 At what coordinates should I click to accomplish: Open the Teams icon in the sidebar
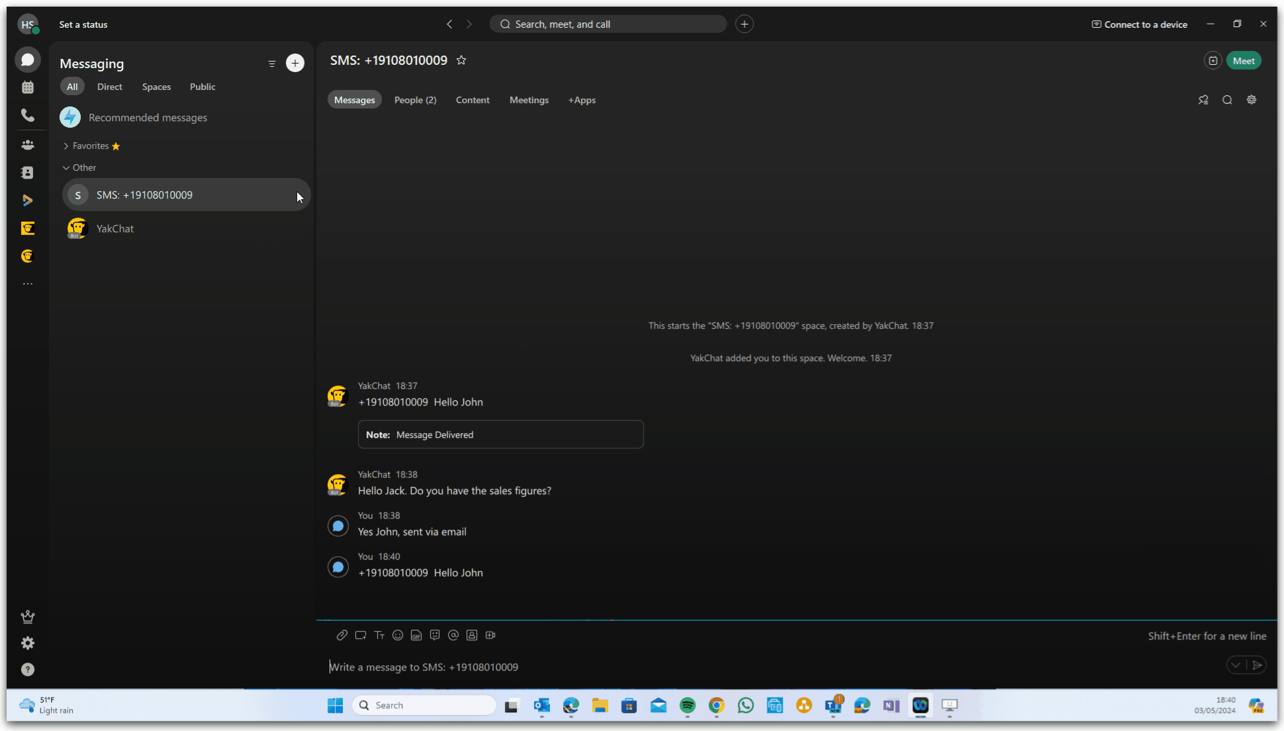click(x=28, y=144)
